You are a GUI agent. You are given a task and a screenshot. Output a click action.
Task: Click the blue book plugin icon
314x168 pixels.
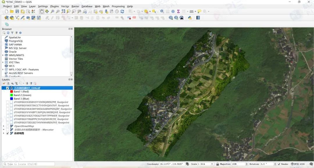coord(198,18)
